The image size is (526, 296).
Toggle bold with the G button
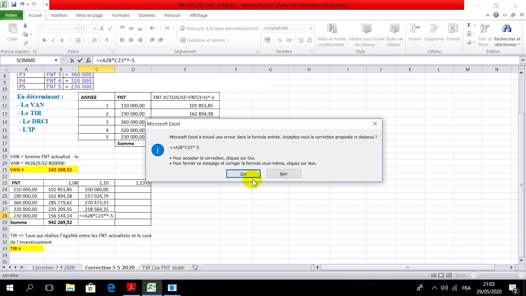[44, 40]
